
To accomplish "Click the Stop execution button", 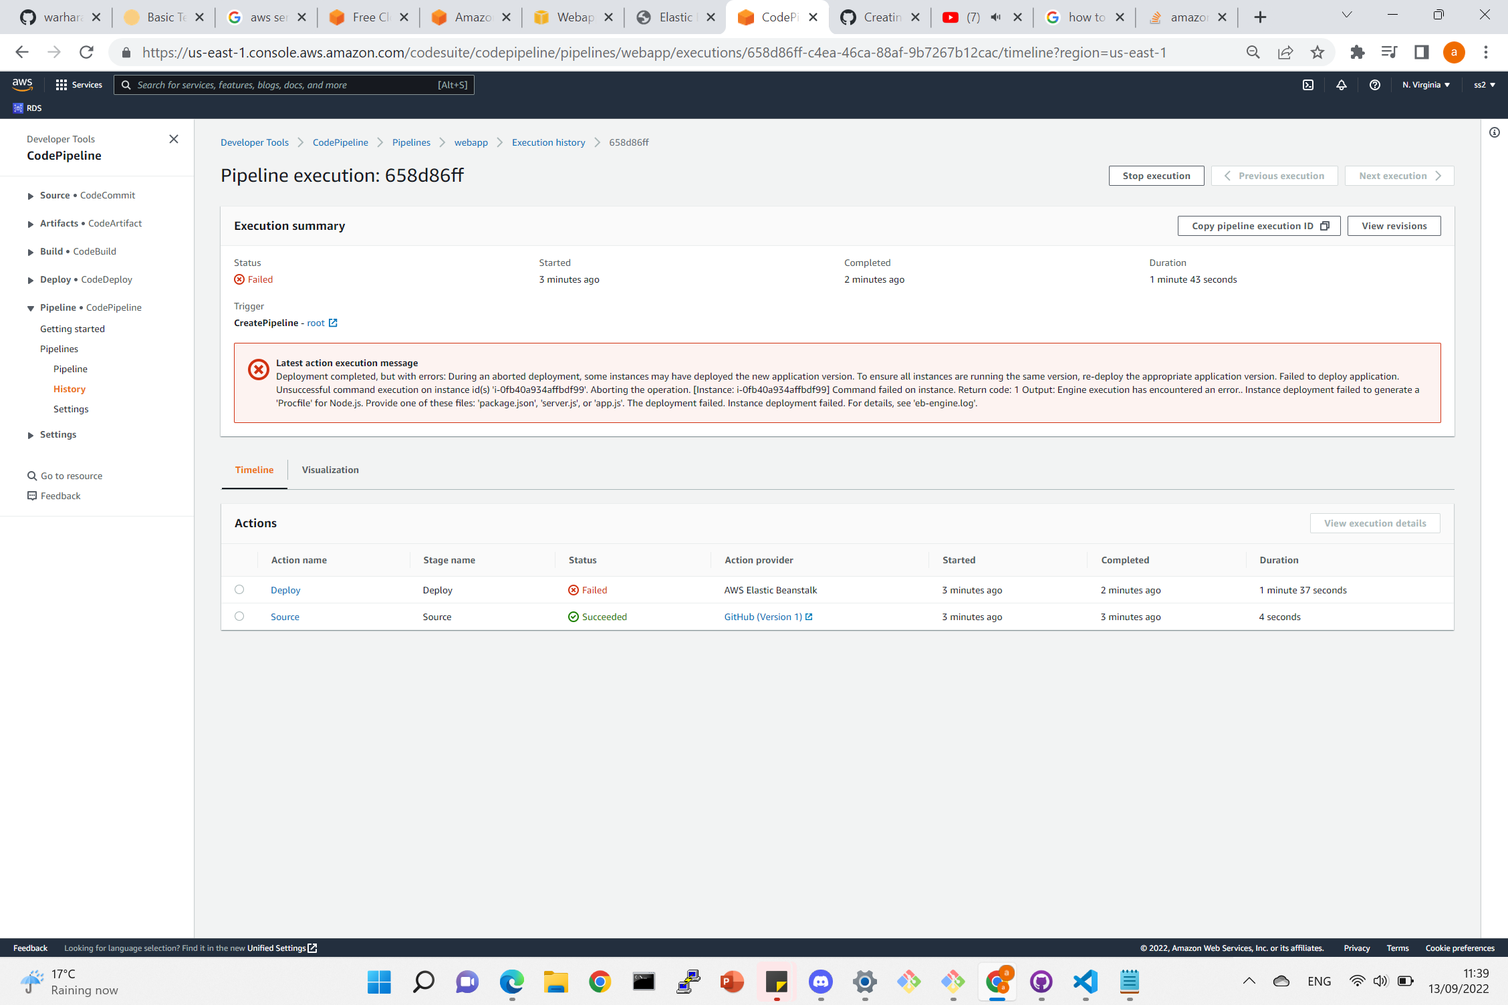I will [1156, 176].
